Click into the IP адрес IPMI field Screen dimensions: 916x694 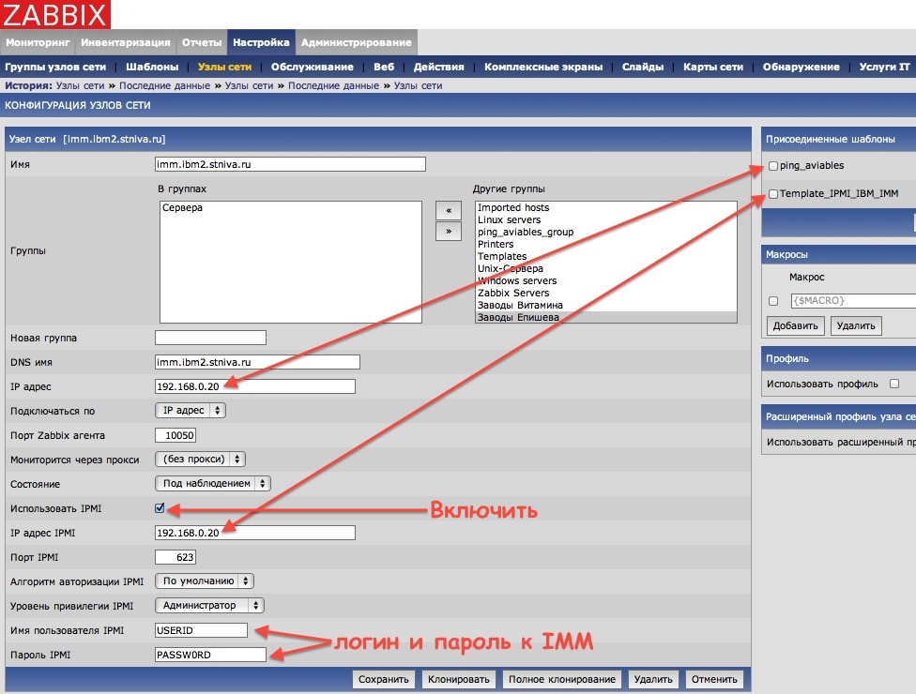(x=255, y=533)
